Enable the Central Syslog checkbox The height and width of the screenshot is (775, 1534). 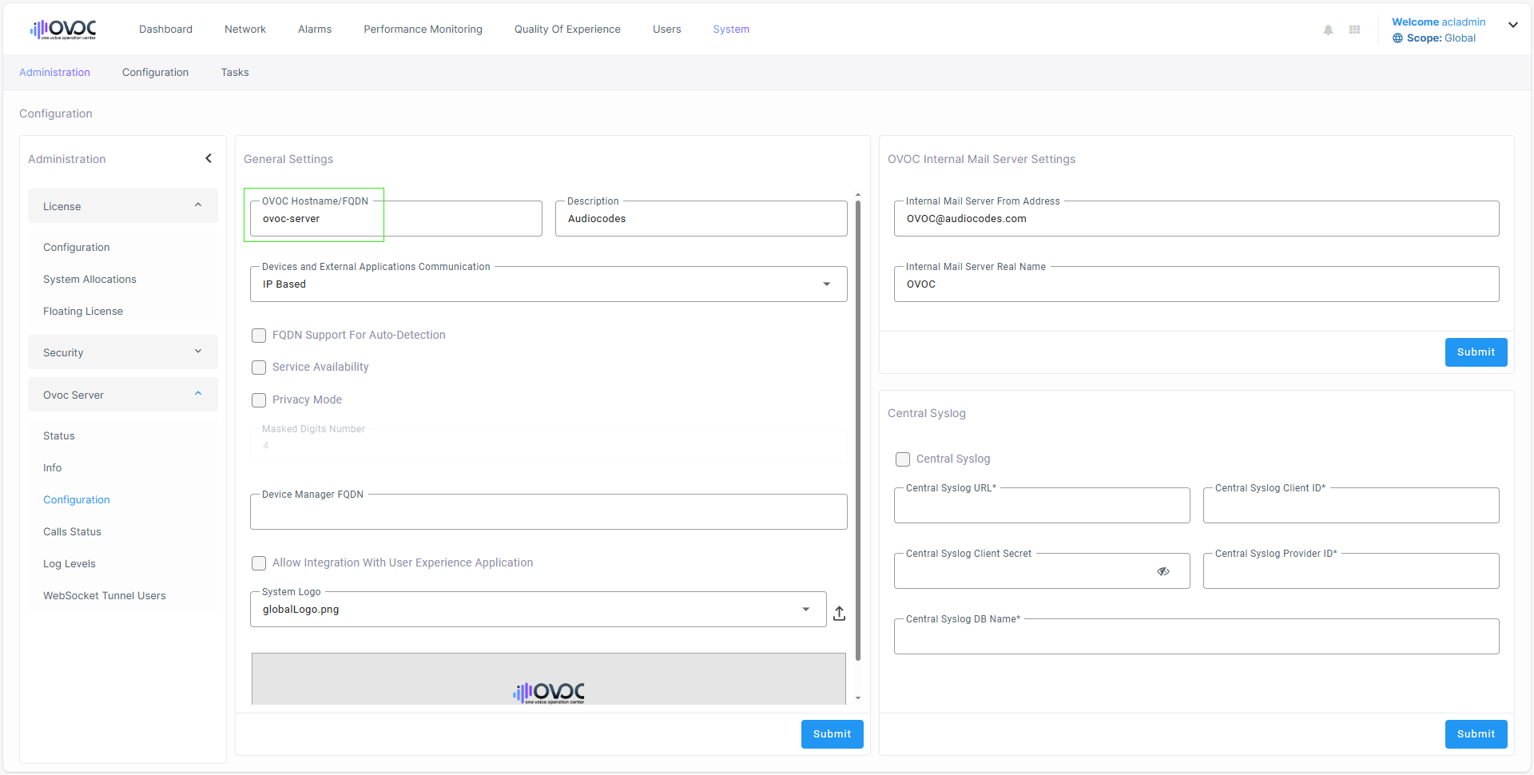point(903,459)
